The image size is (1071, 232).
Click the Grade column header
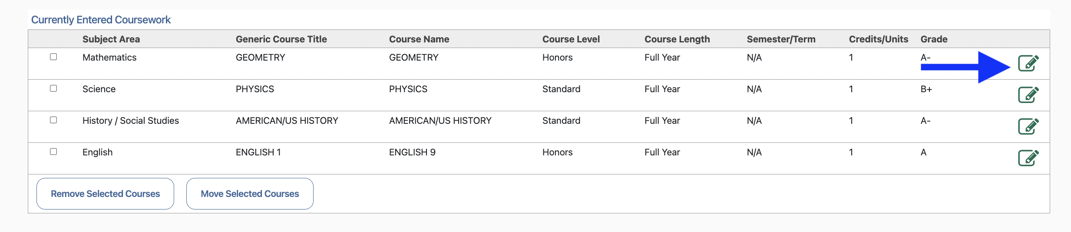coord(934,39)
